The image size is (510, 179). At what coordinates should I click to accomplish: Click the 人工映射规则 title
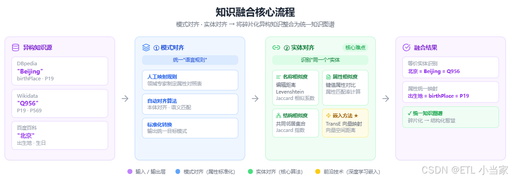(162, 77)
